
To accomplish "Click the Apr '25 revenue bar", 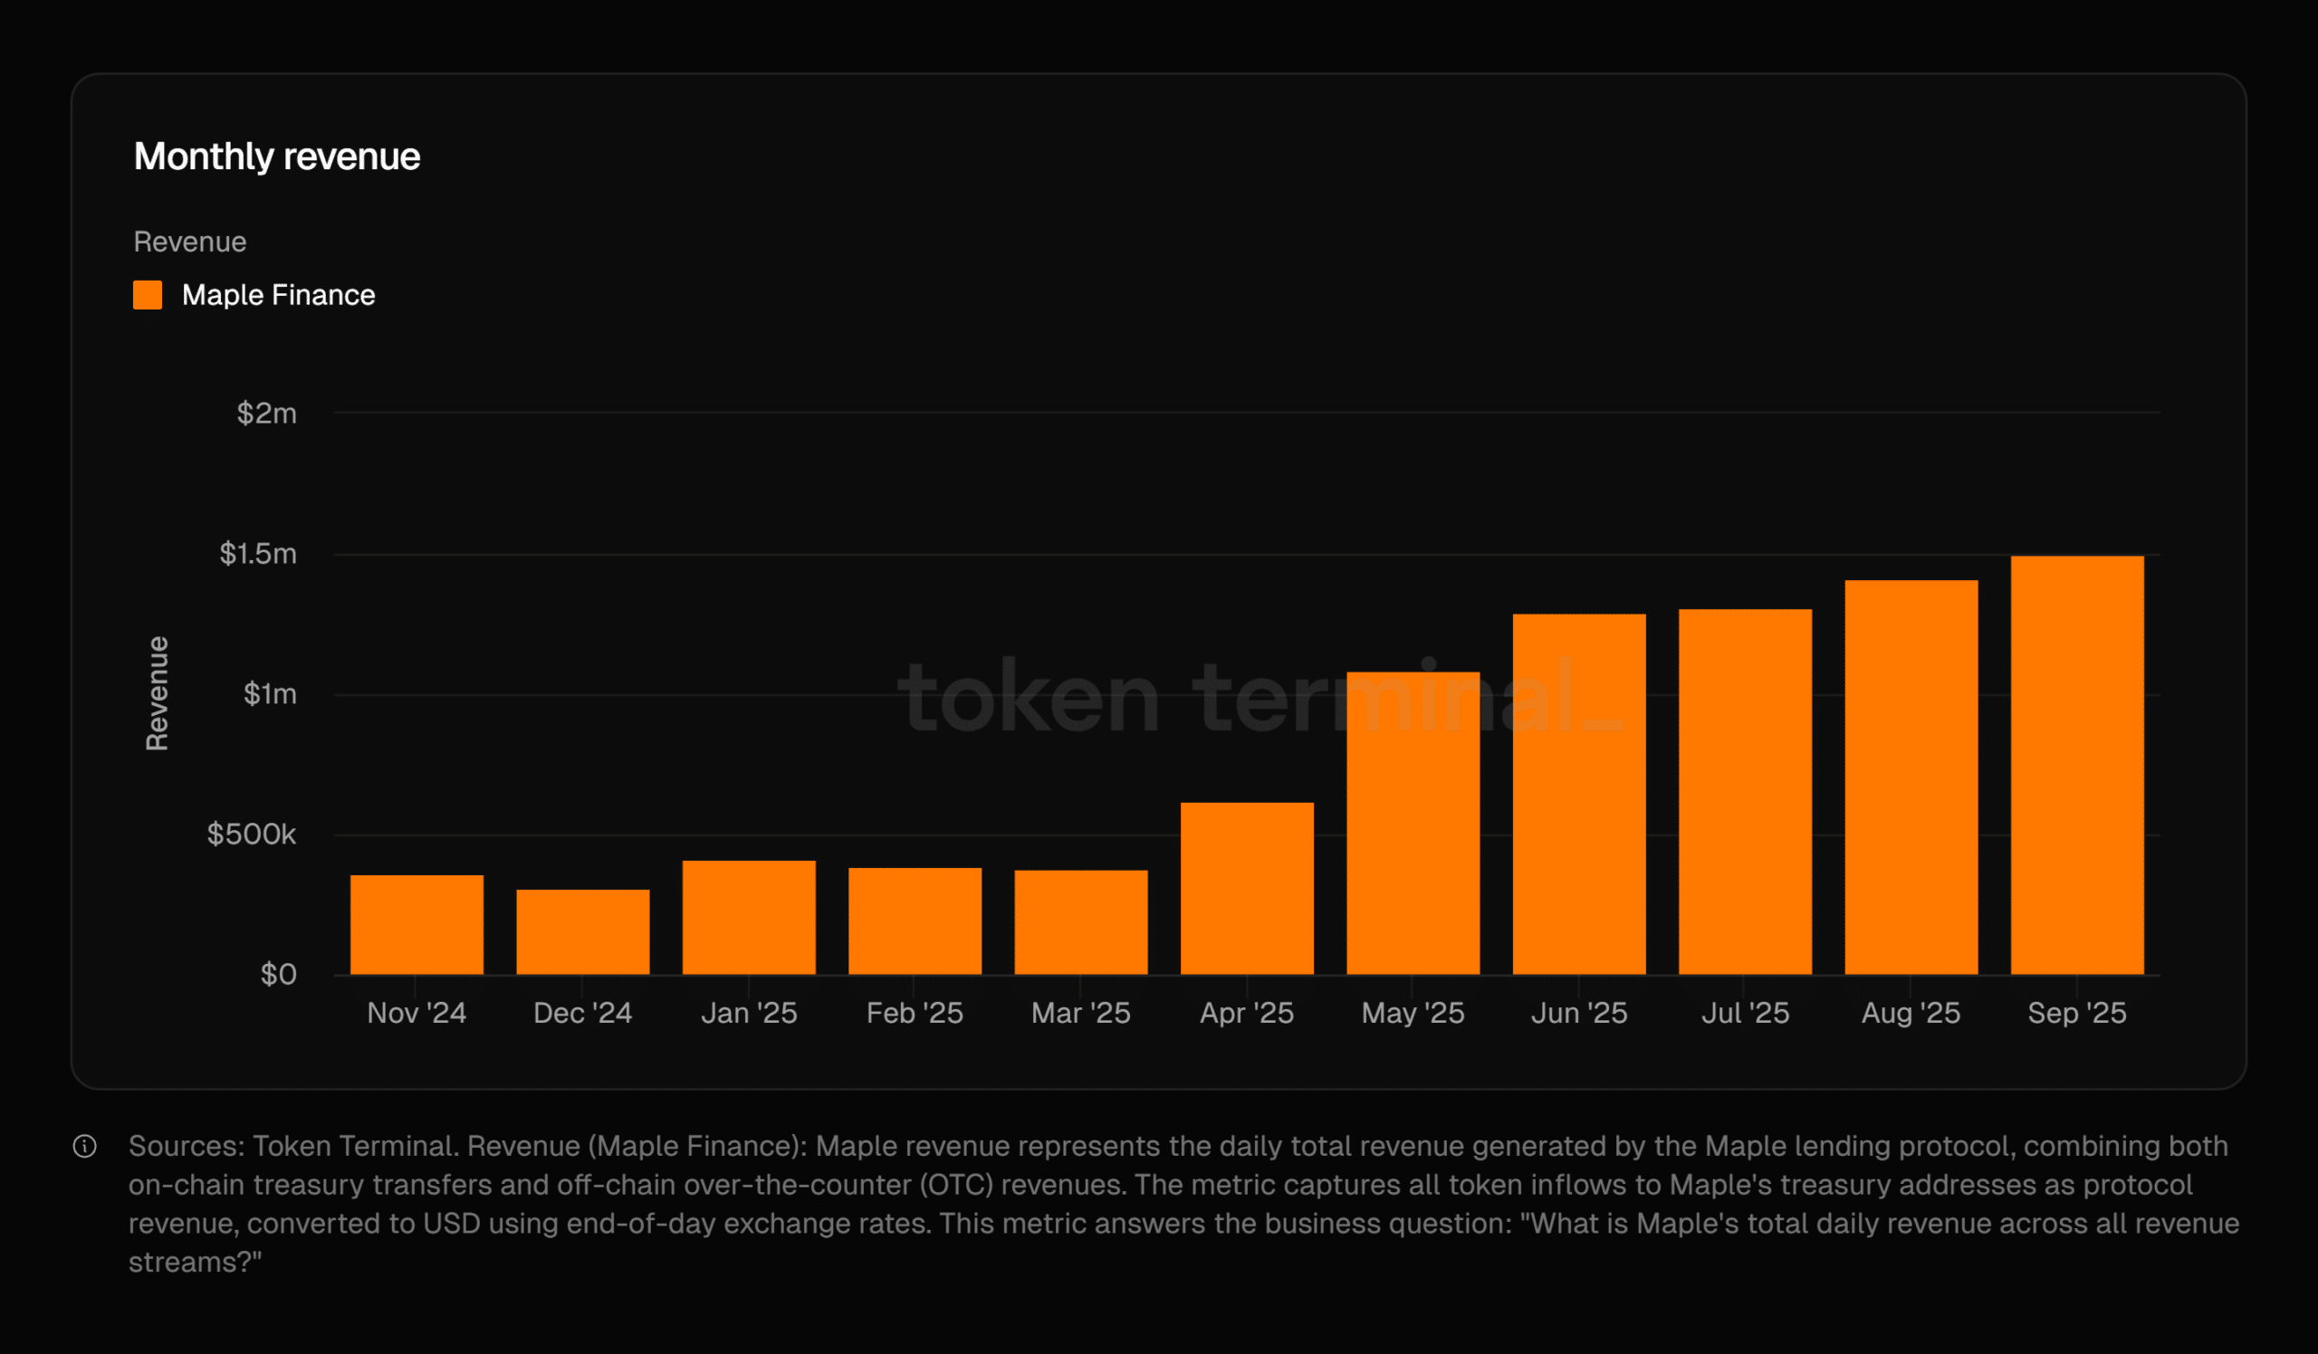I will (1247, 888).
